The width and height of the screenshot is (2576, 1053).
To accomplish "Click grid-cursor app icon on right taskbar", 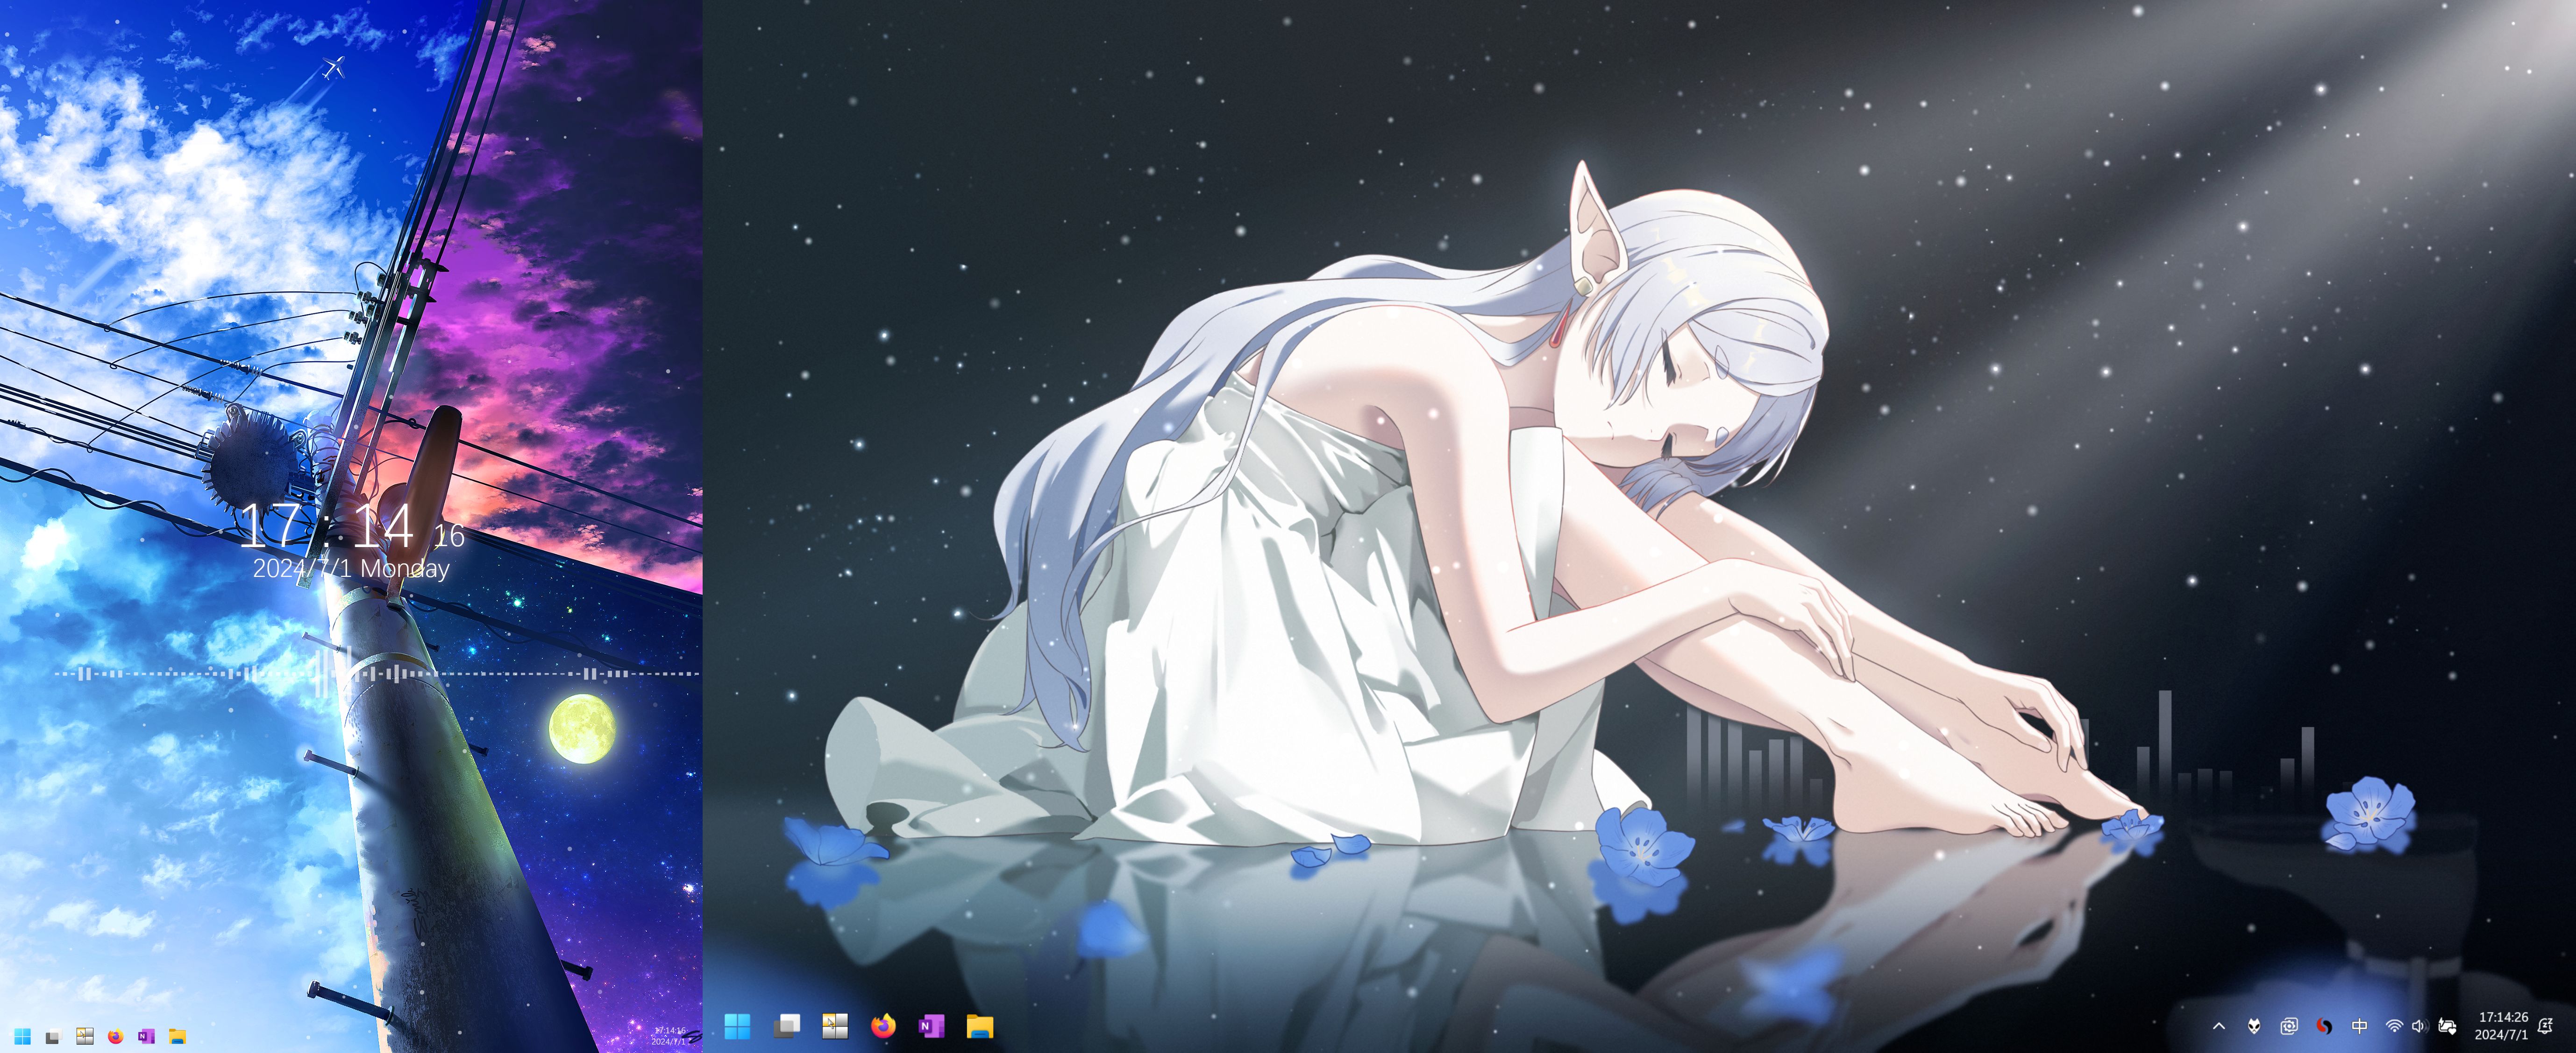I will pyautogui.click(x=835, y=1026).
